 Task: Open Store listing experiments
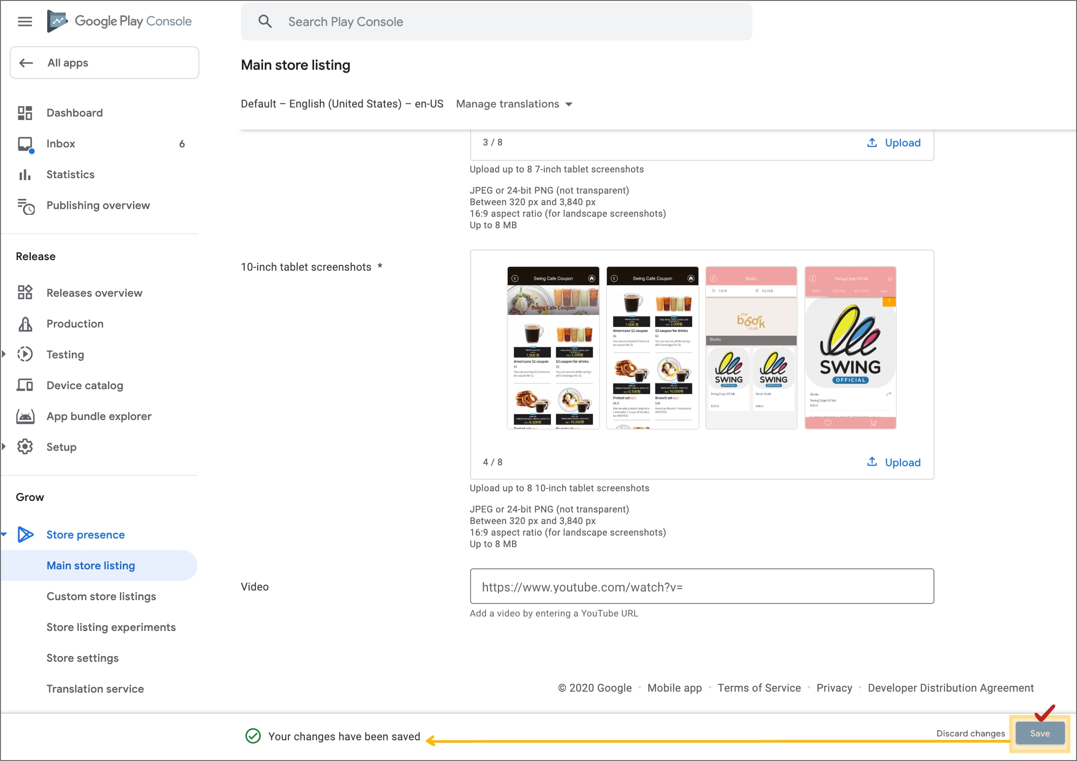click(x=111, y=627)
